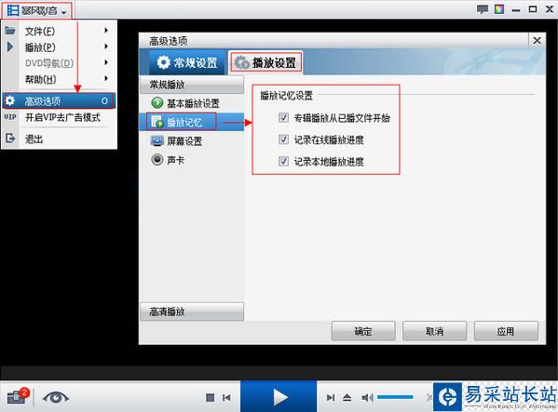Toggle 记录本地播放进度 checkbox
Image resolution: width=558 pixels, height=412 pixels.
(283, 161)
